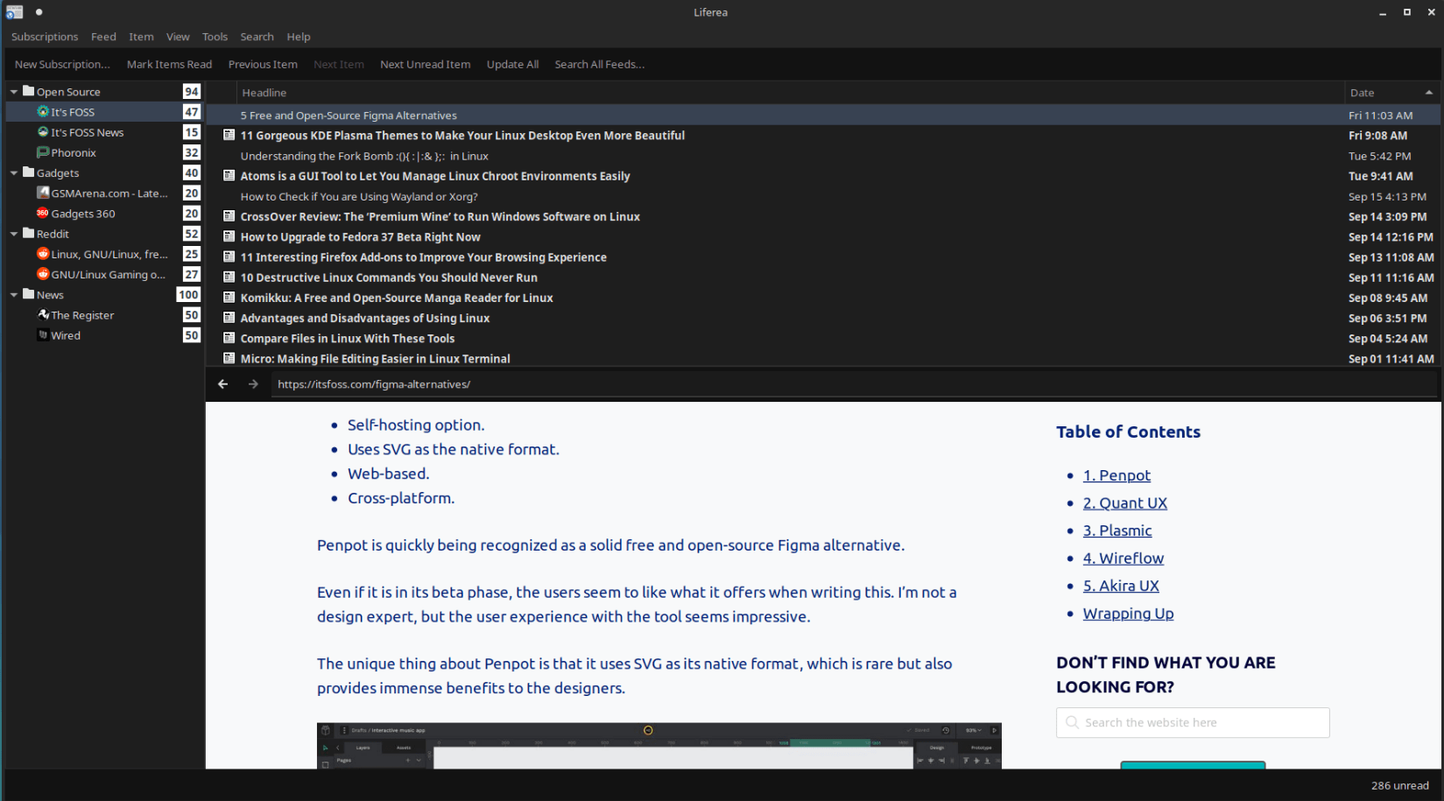Open the Gadgets 360 feed
The width and height of the screenshot is (1444, 801).
pyautogui.click(x=83, y=214)
